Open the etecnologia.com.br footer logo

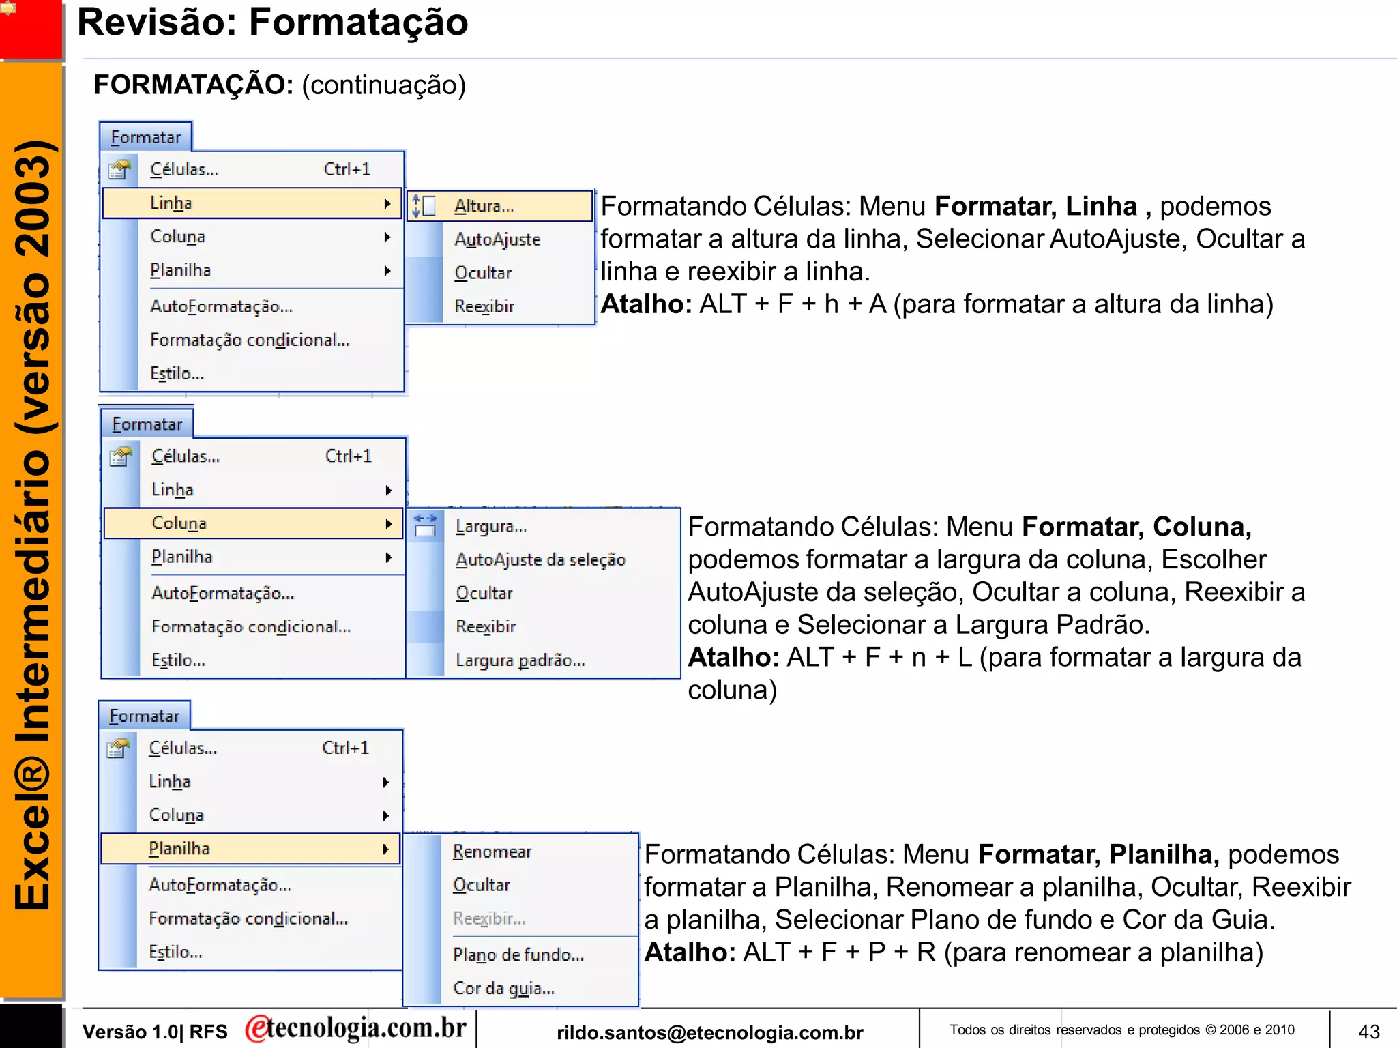[355, 1029]
